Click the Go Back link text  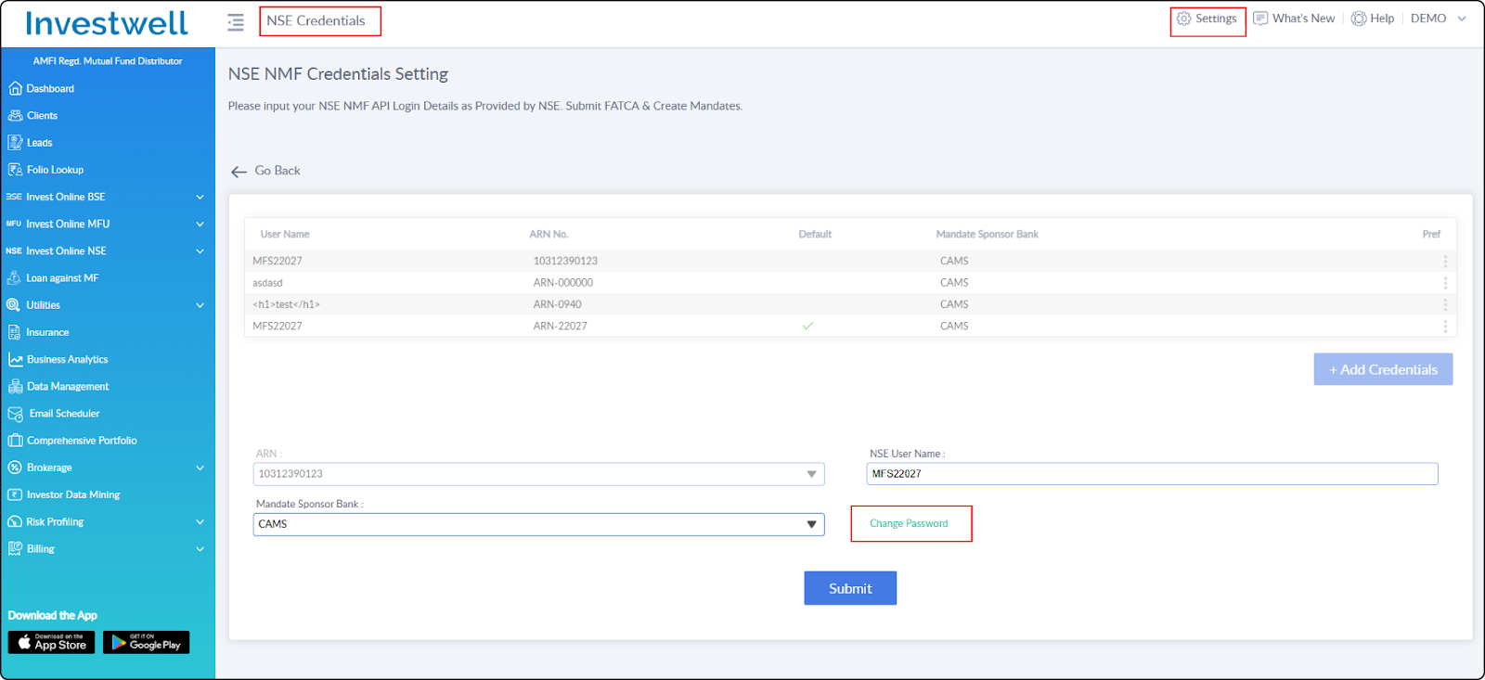pyautogui.click(x=278, y=171)
